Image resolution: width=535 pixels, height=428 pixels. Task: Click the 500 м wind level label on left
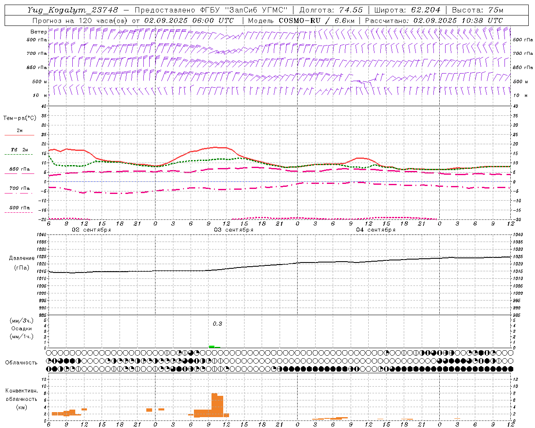[39, 82]
